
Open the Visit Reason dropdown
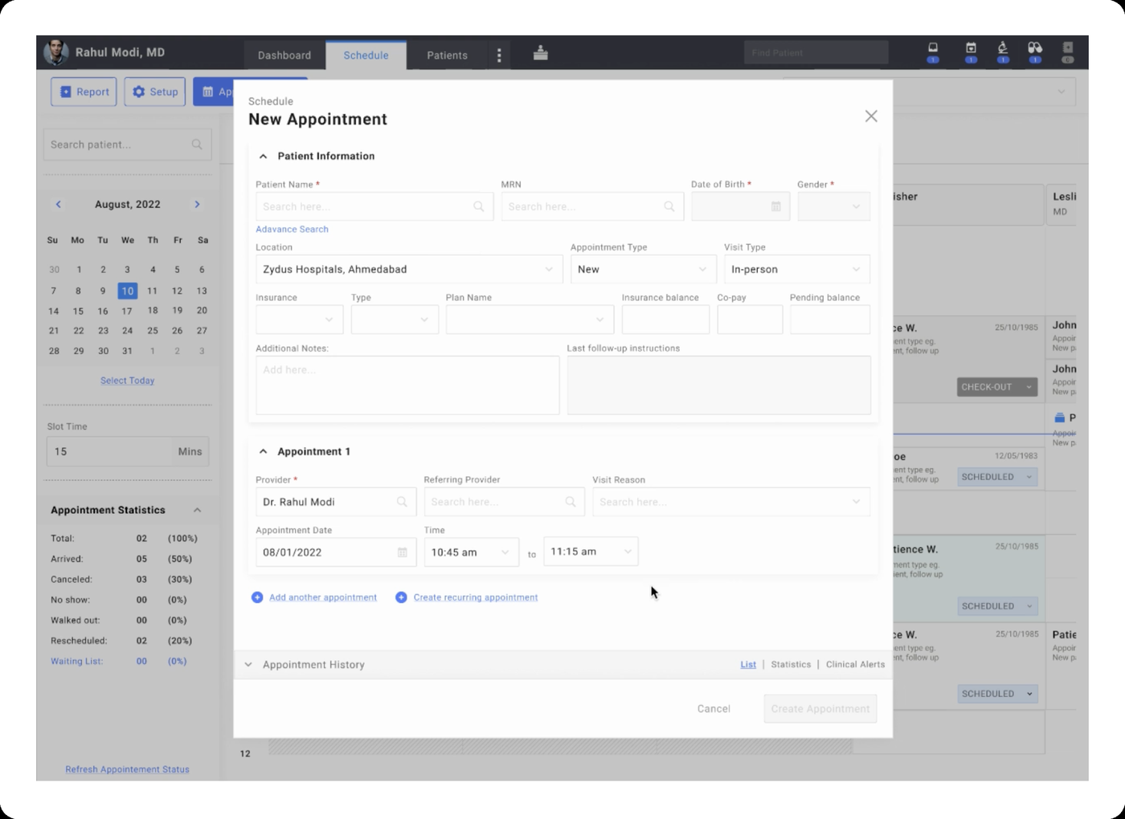(731, 502)
